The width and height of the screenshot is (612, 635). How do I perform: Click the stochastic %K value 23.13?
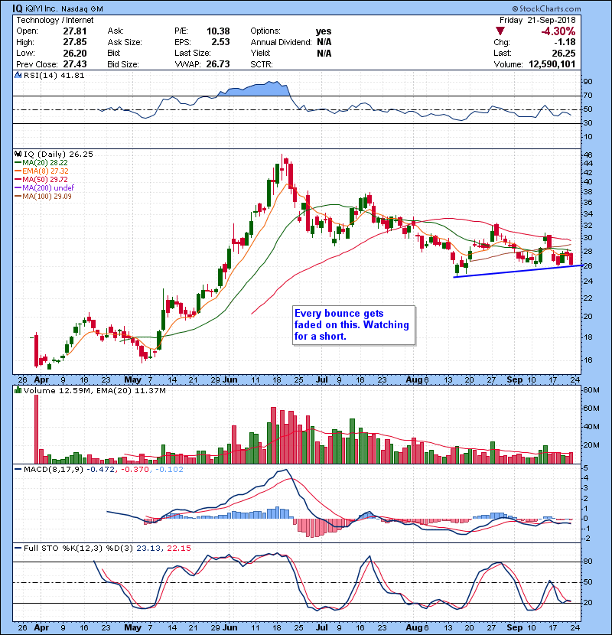147,548
